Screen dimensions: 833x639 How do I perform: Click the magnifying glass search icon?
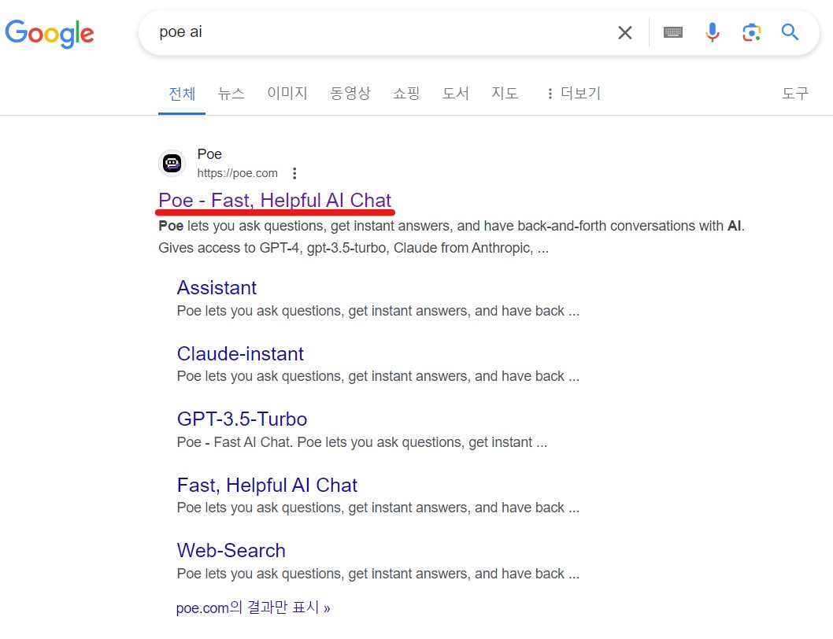790,32
